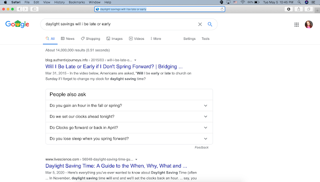
Task: Click the menu bar clock 'Tue May 5'
Action: coord(278,2)
